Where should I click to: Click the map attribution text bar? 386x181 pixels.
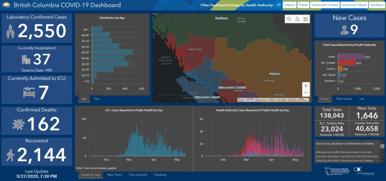point(273,100)
